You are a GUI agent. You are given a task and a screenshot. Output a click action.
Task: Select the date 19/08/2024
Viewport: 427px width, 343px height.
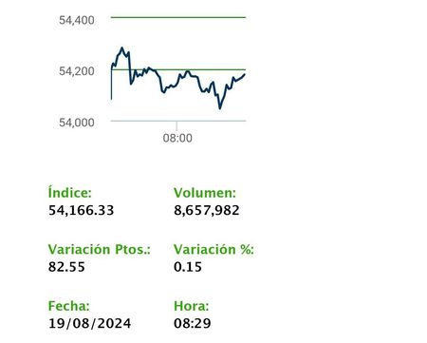(89, 324)
